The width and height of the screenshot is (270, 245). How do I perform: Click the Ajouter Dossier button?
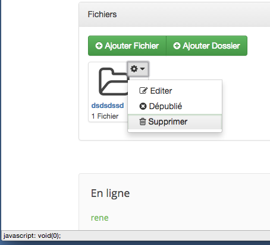207,46
